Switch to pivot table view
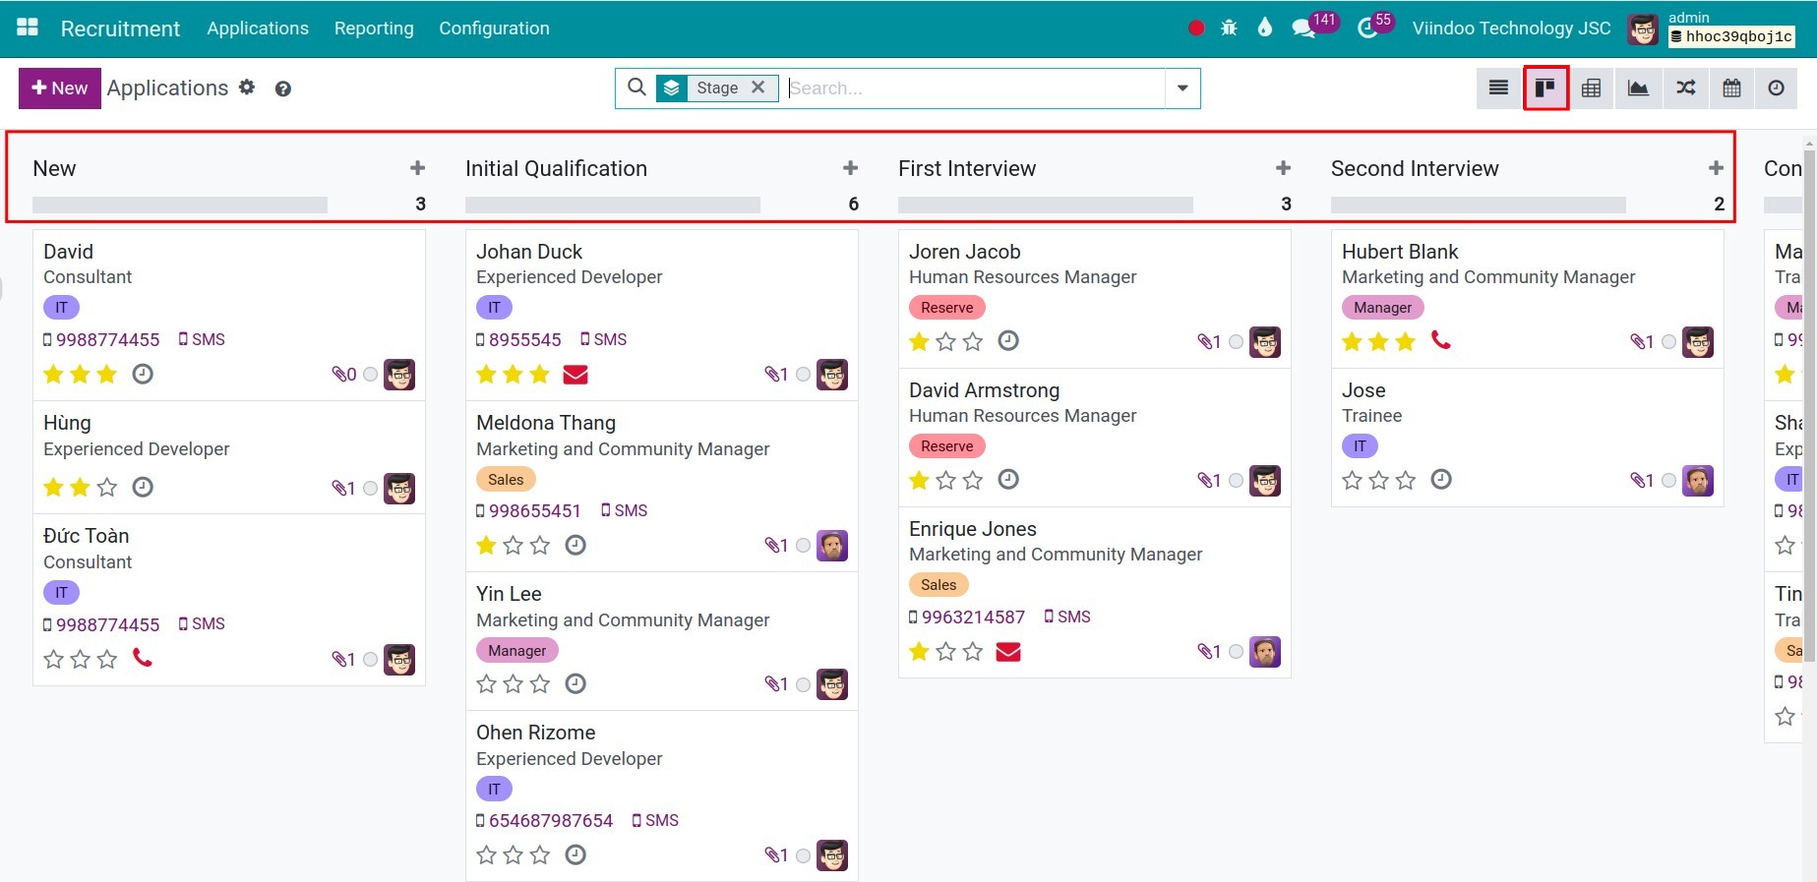1817x882 pixels. 1591,88
